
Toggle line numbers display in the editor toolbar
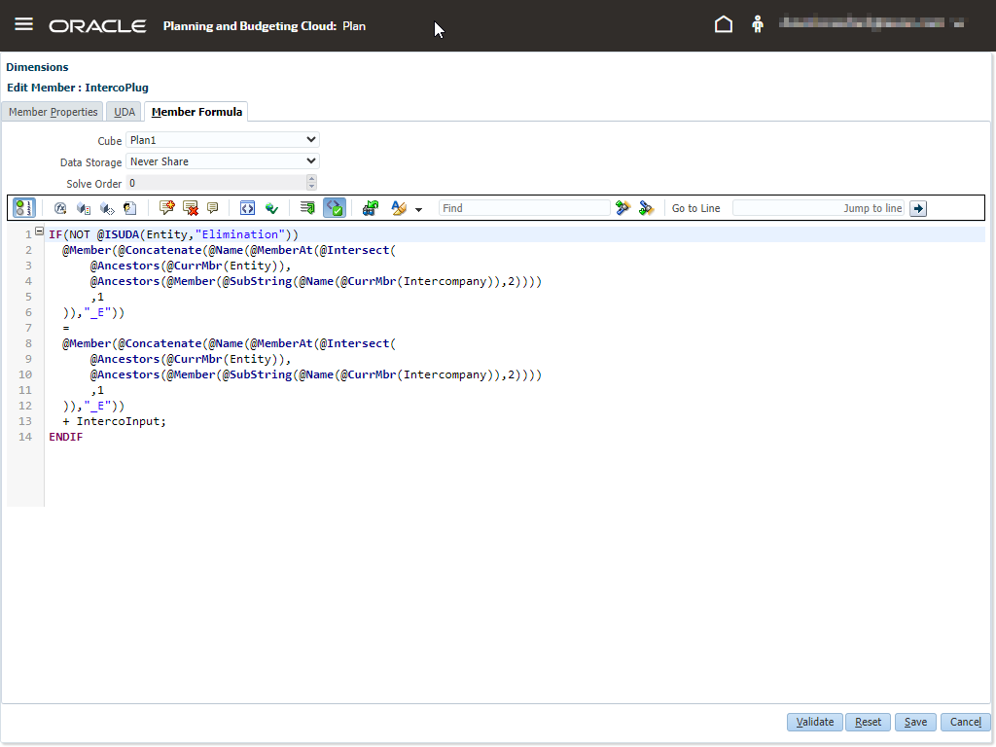pos(24,208)
